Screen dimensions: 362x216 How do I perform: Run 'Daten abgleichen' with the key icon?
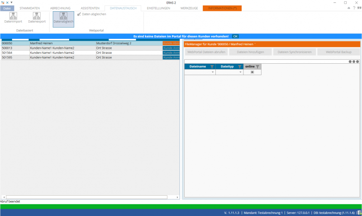pos(92,14)
